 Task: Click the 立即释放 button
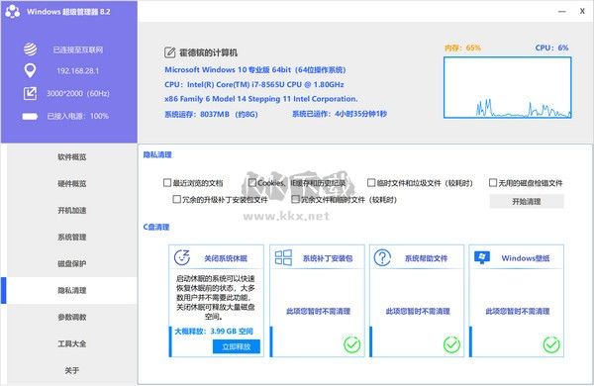pyautogui.click(x=237, y=346)
